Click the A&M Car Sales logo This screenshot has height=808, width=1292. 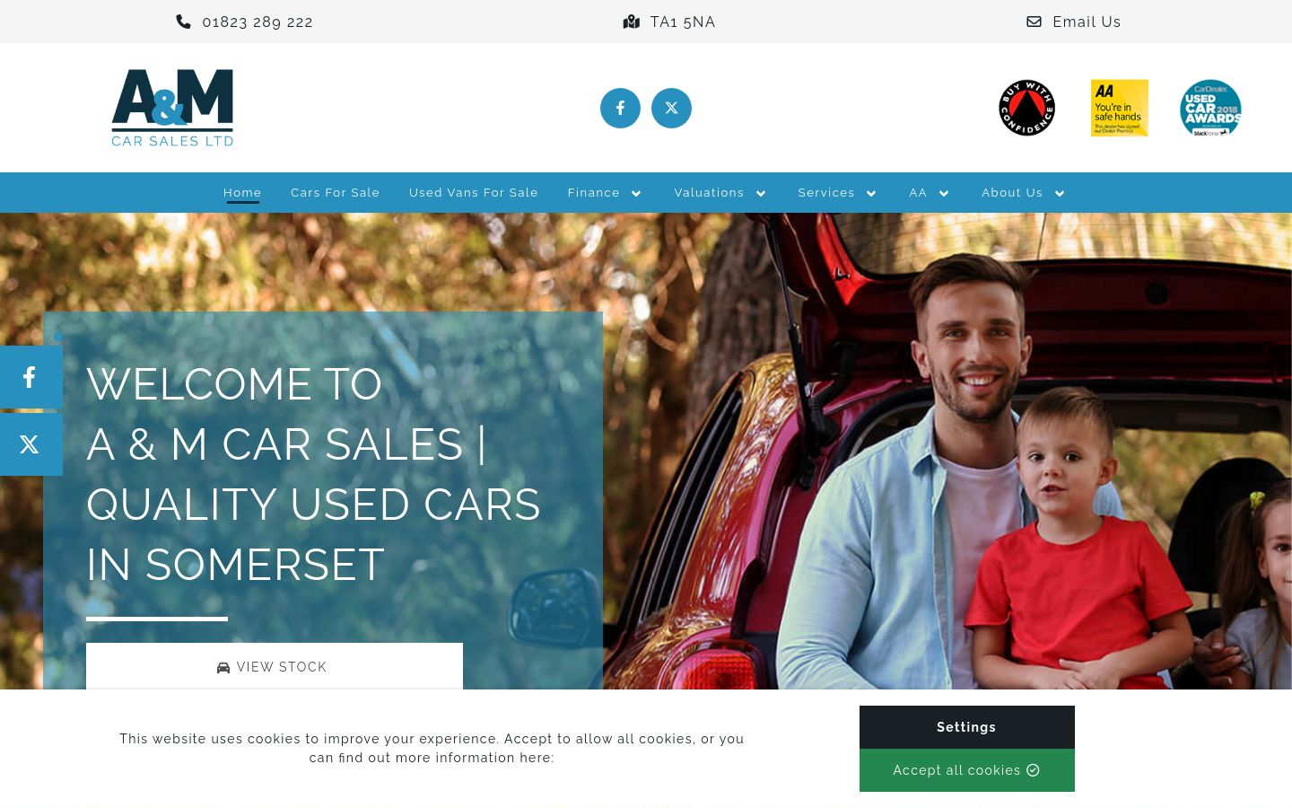click(172, 108)
